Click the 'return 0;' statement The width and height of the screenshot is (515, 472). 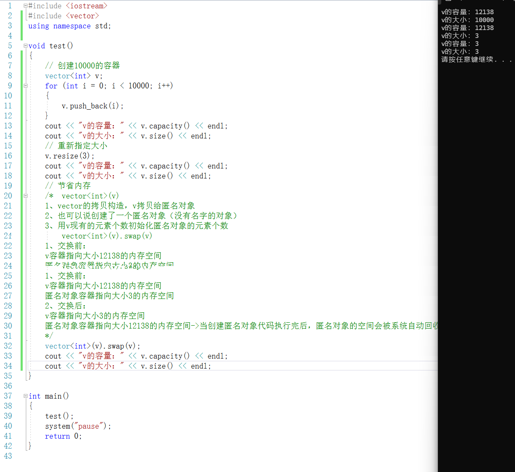click(x=63, y=436)
